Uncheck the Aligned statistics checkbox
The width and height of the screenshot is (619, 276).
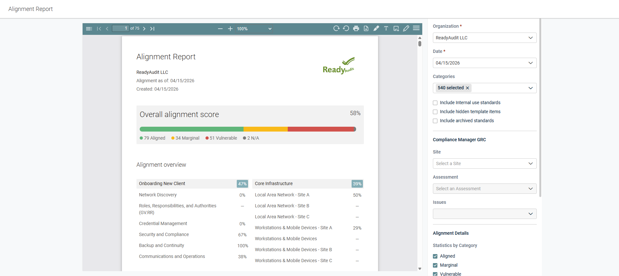tap(435, 256)
